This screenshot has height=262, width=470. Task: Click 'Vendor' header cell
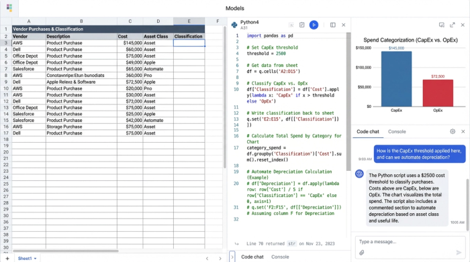click(x=29, y=36)
